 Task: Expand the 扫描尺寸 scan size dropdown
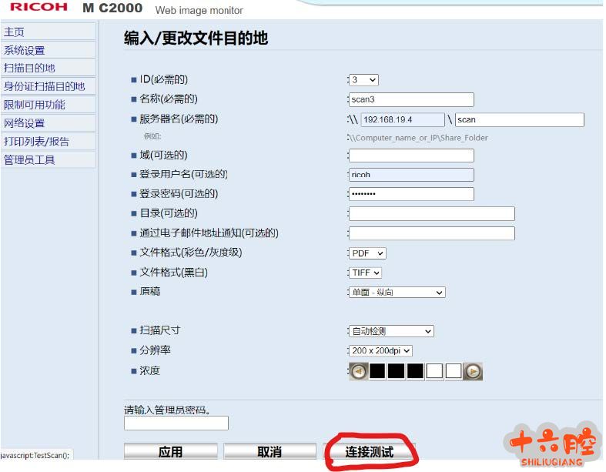tap(391, 331)
